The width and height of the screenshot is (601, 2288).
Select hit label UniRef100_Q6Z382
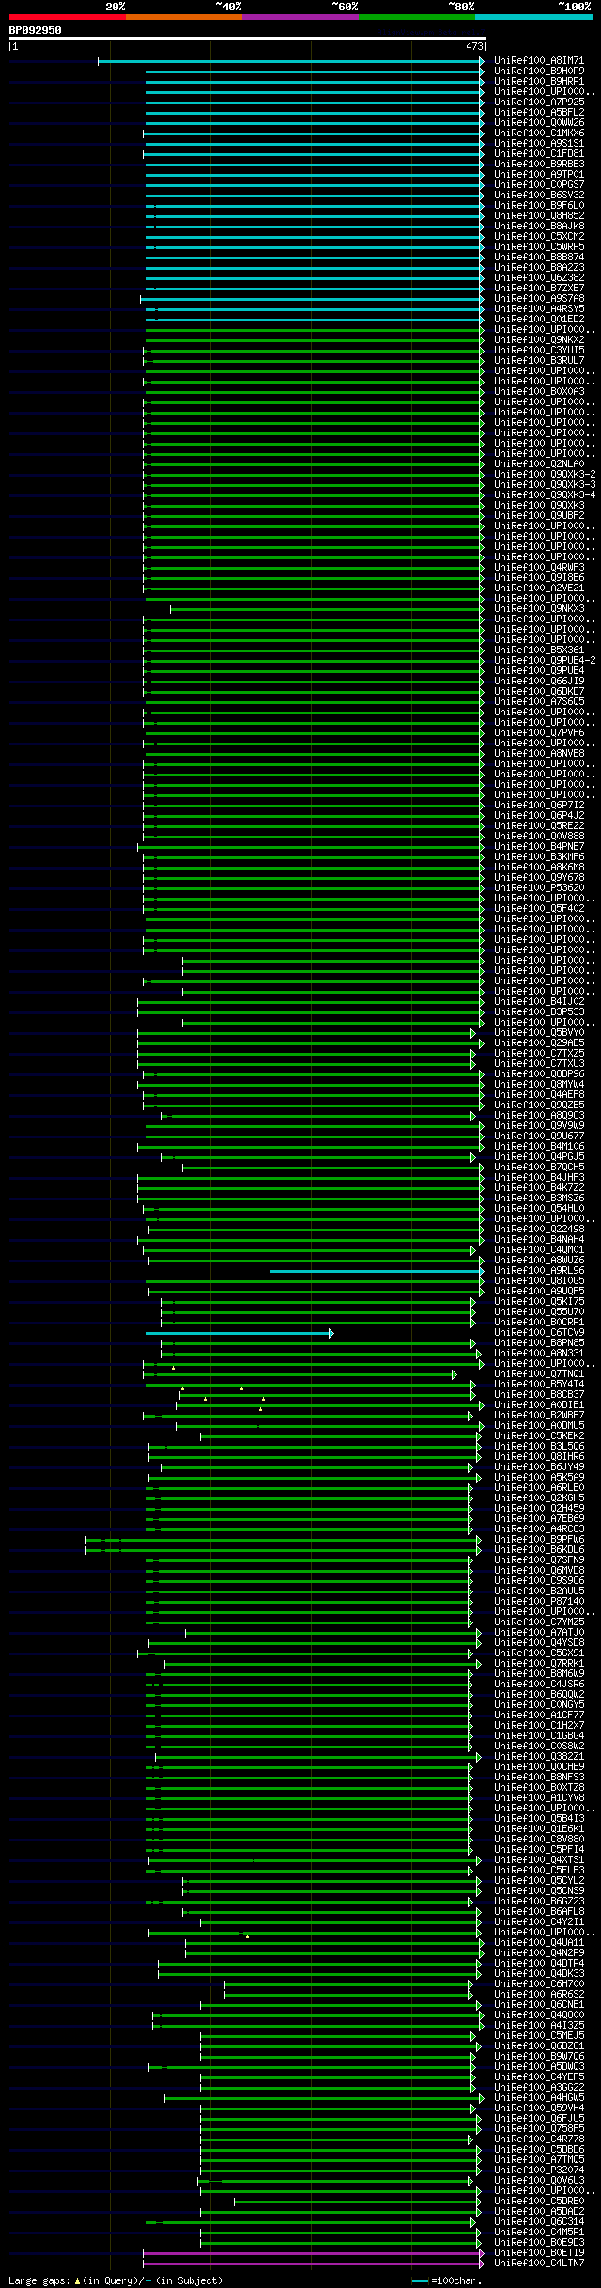click(539, 277)
